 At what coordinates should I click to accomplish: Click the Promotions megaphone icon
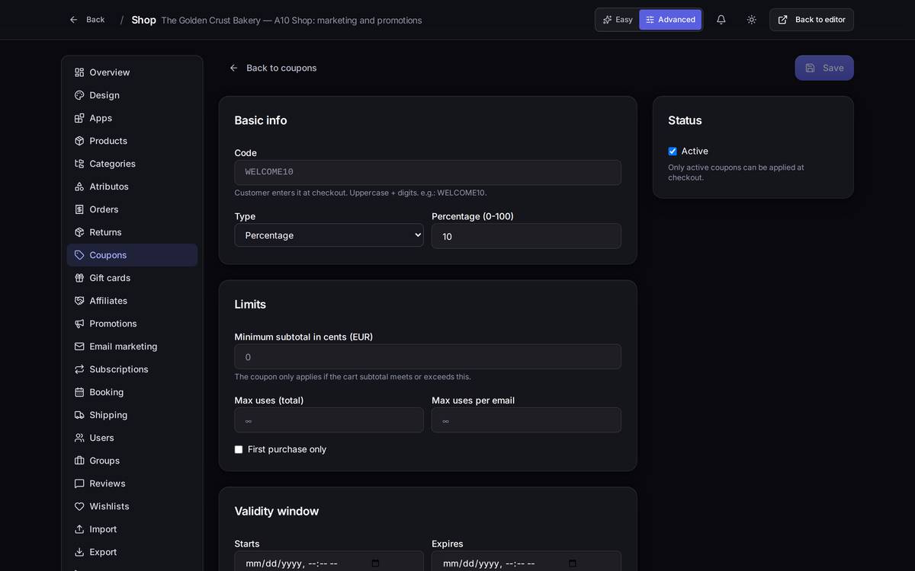point(79,324)
